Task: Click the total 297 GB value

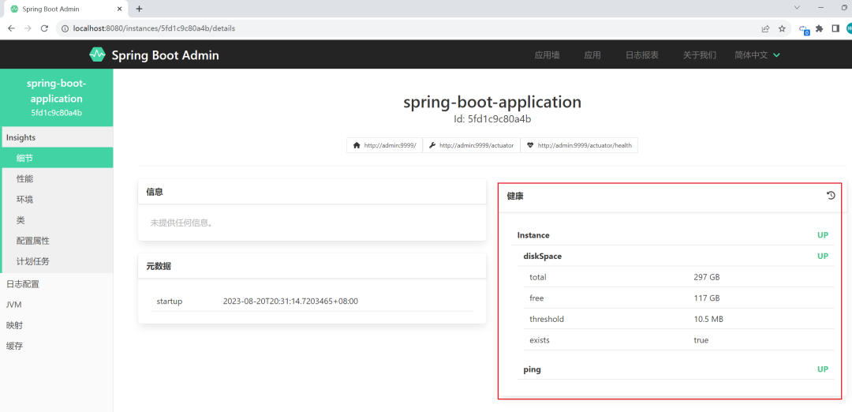Action: [x=706, y=277]
